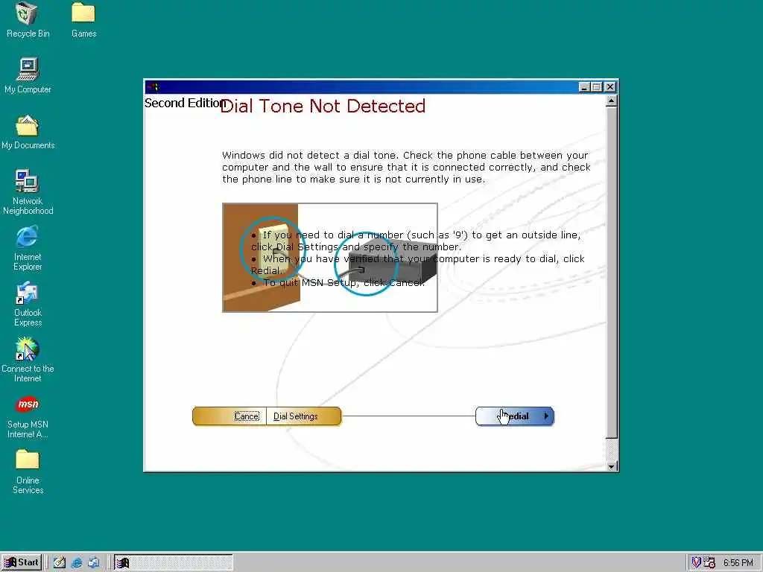The image size is (763, 572).
Task: Minimize the MSN setup window
Action: pos(584,87)
